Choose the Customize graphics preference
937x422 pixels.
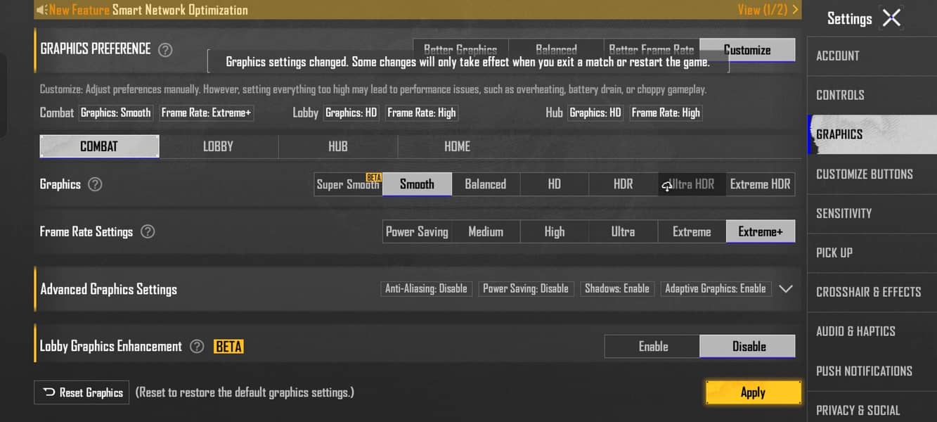[x=747, y=50]
